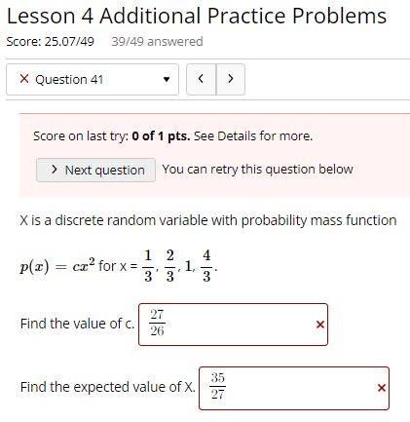Screen dimensions: 410x422
Task: Select the 35/27 fraction answer
Action: [218, 386]
